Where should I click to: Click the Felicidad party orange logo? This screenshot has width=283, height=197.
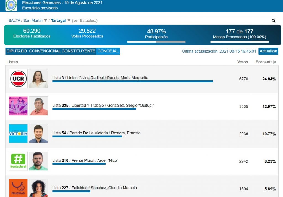click(x=18, y=188)
